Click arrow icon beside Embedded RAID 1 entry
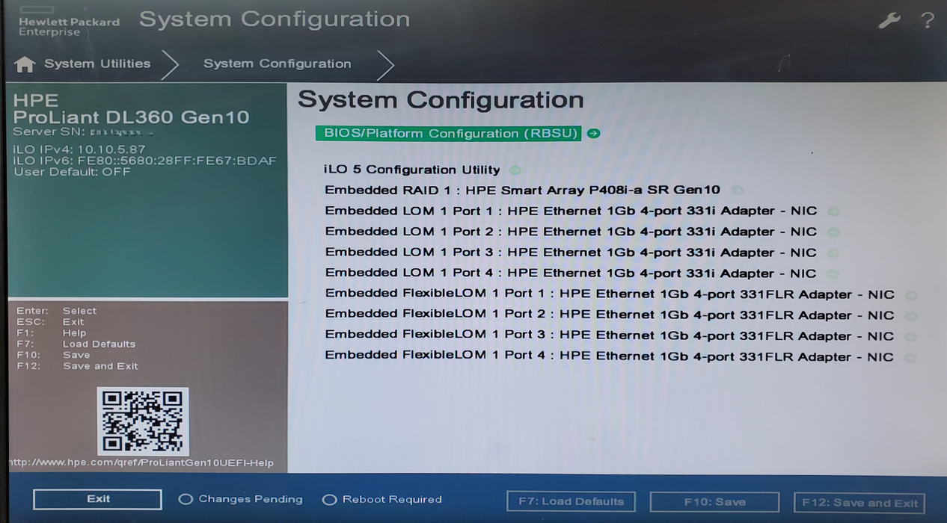Screen dimensions: 947x523 tap(737, 191)
